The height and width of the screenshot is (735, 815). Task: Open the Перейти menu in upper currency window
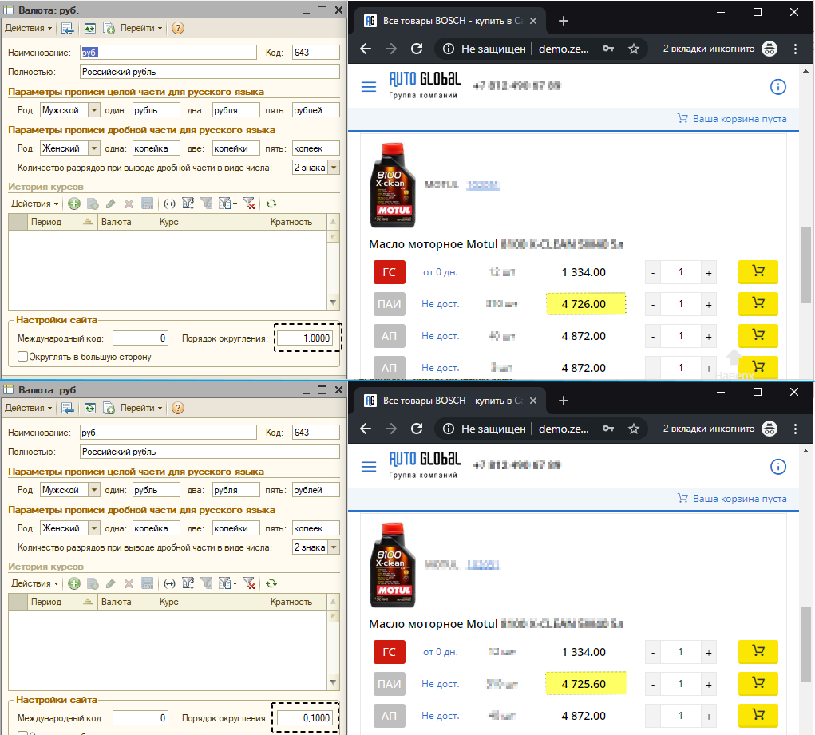click(x=141, y=28)
